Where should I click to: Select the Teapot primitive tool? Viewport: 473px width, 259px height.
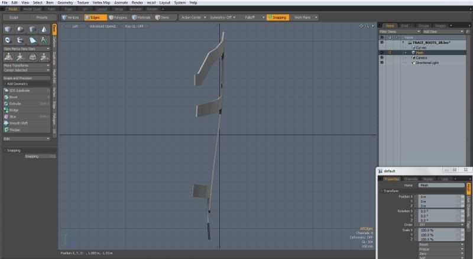coord(20,40)
